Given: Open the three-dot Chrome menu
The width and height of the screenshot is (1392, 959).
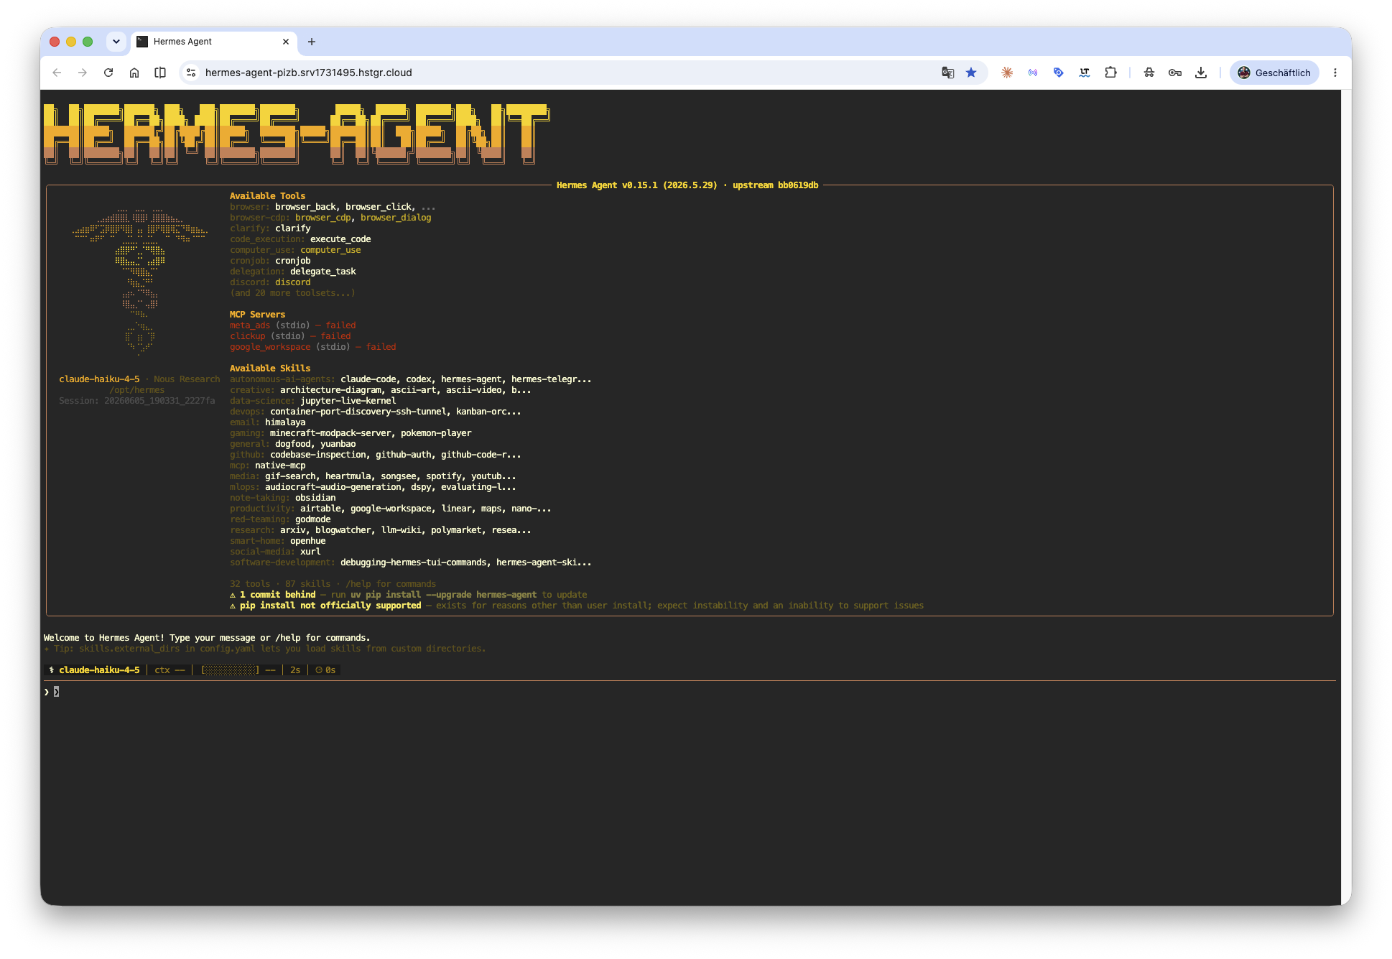Looking at the screenshot, I should [1335, 73].
